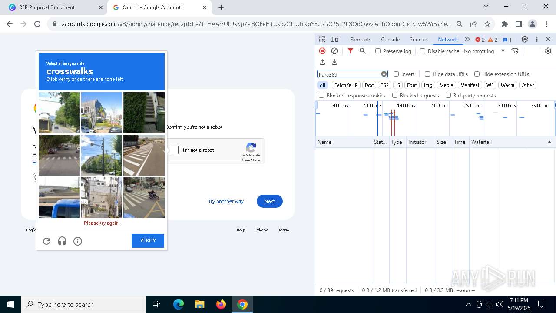Screen dimensions: 556x313
Task: Select the motorcycle crosswalk image tile
Action: tap(144, 197)
